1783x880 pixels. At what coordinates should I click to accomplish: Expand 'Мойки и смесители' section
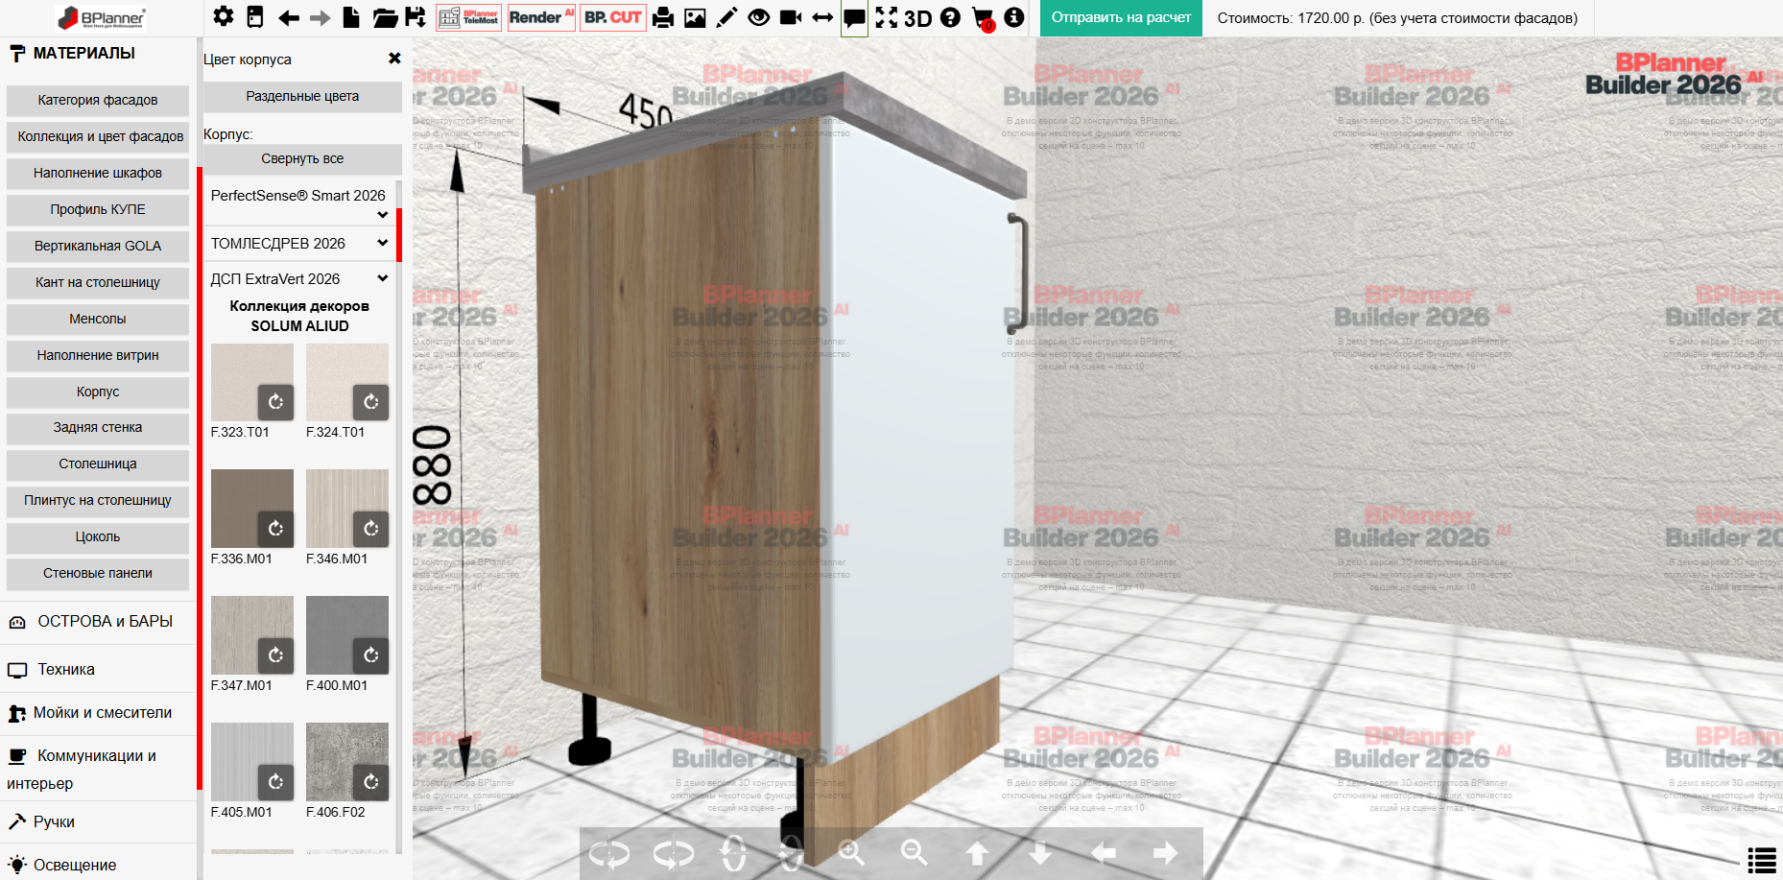click(98, 713)
